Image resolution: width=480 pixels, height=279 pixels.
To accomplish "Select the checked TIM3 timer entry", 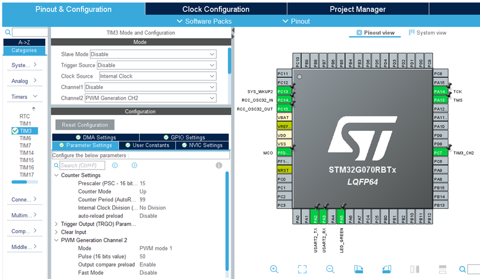I will click(25, 131).
